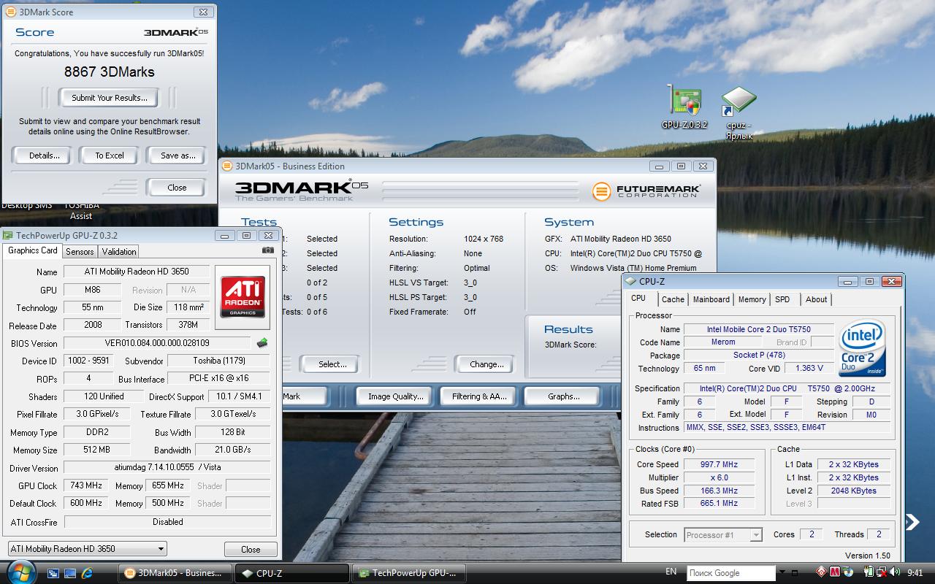This screenshot has width=935, height=584.
Task: Click the BIOS Version field in GPU-Z
Action: tap(157, 343)
